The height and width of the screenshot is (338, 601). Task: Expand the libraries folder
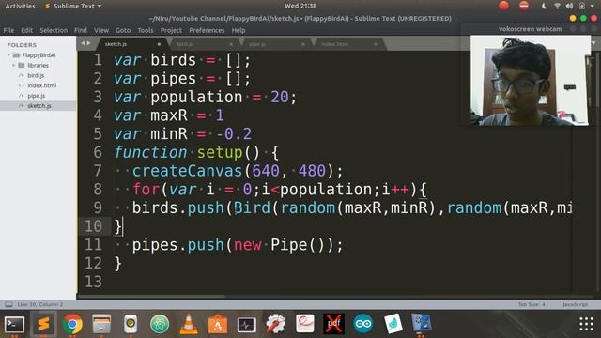[x=14, y=66]
